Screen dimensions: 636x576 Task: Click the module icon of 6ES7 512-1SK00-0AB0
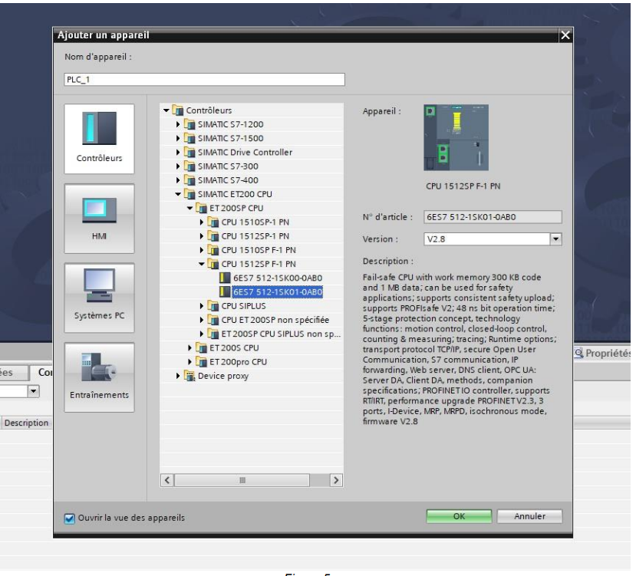click(x=225, y=278)
